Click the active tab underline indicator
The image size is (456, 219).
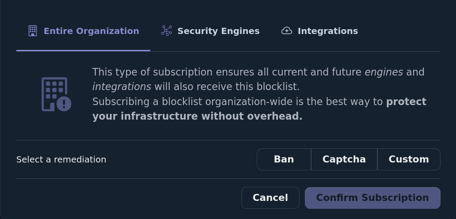pos(83,50)
